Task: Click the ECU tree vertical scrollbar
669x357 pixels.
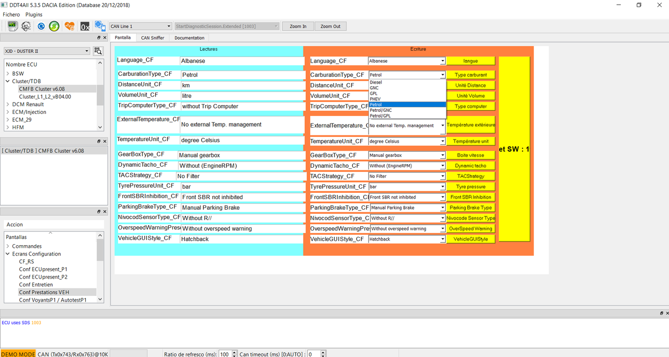Action: point(100,95)
